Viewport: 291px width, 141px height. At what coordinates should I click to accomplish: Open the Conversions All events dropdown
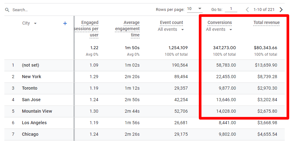tap(219, 30)
